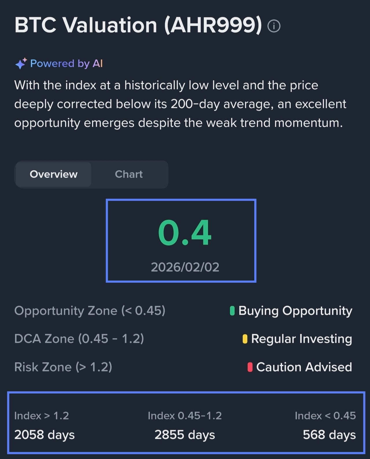Click the AI summary paragraph text

pos(179,104)
